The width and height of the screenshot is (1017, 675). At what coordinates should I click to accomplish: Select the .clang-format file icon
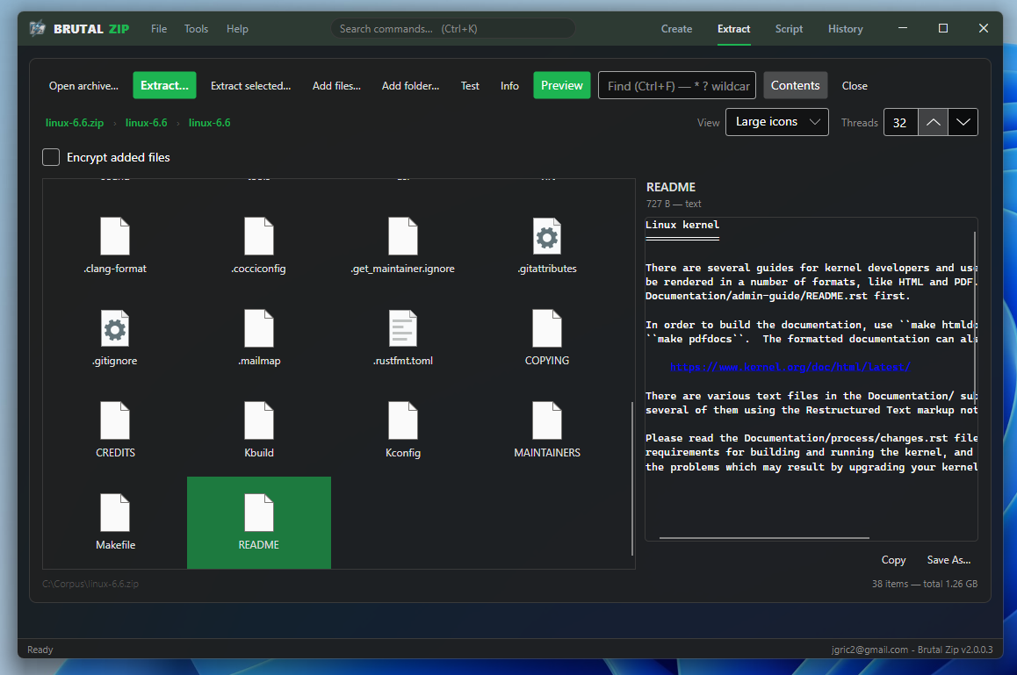coord(115,236)
